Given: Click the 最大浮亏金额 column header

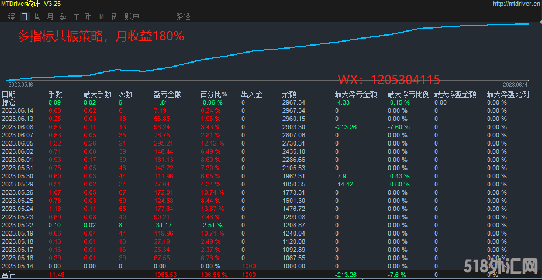Looking at the screenshot, I should click(x=355, y=94).
